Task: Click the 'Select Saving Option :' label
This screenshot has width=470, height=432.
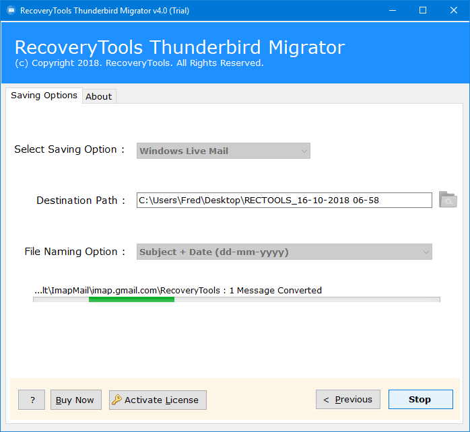Action: tap(69, 149)
